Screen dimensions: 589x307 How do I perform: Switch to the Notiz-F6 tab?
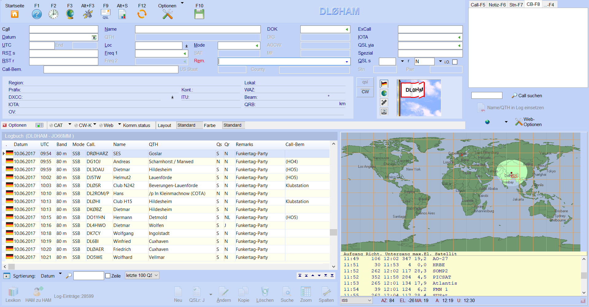coord(497,5)
